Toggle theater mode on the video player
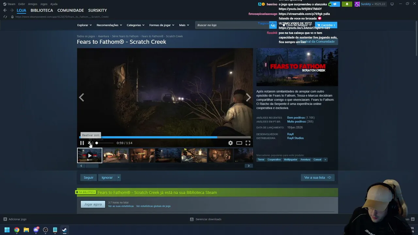418x235 pixels. 239,143
